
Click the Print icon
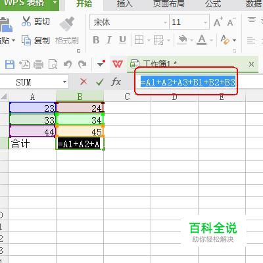pyautogui.click(x=39, y=64)
